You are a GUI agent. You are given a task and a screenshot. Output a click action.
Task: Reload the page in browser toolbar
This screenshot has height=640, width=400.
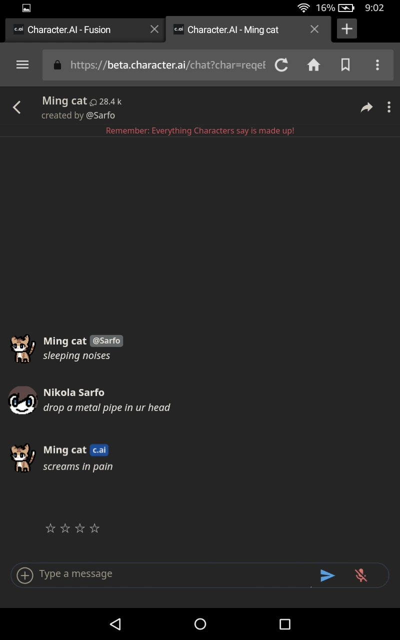pos(281,64)
